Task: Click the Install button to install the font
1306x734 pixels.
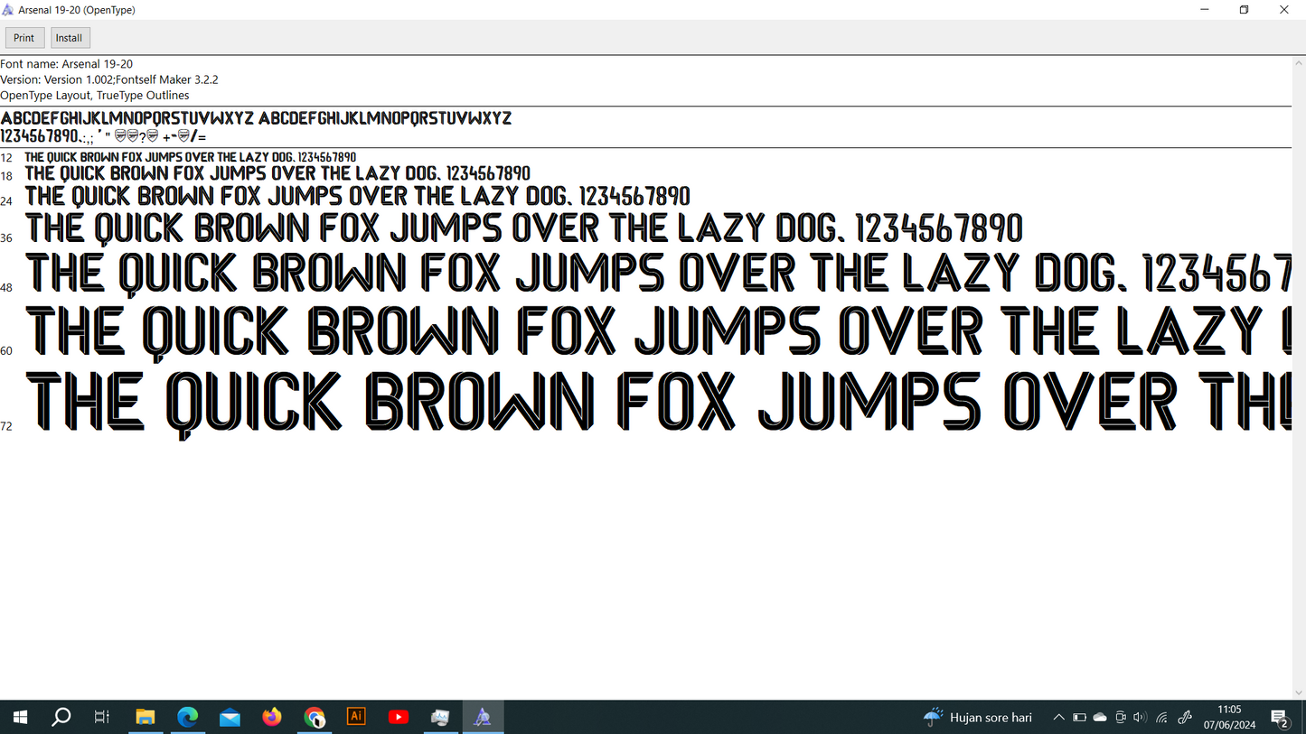Action: tap(70, 38)
